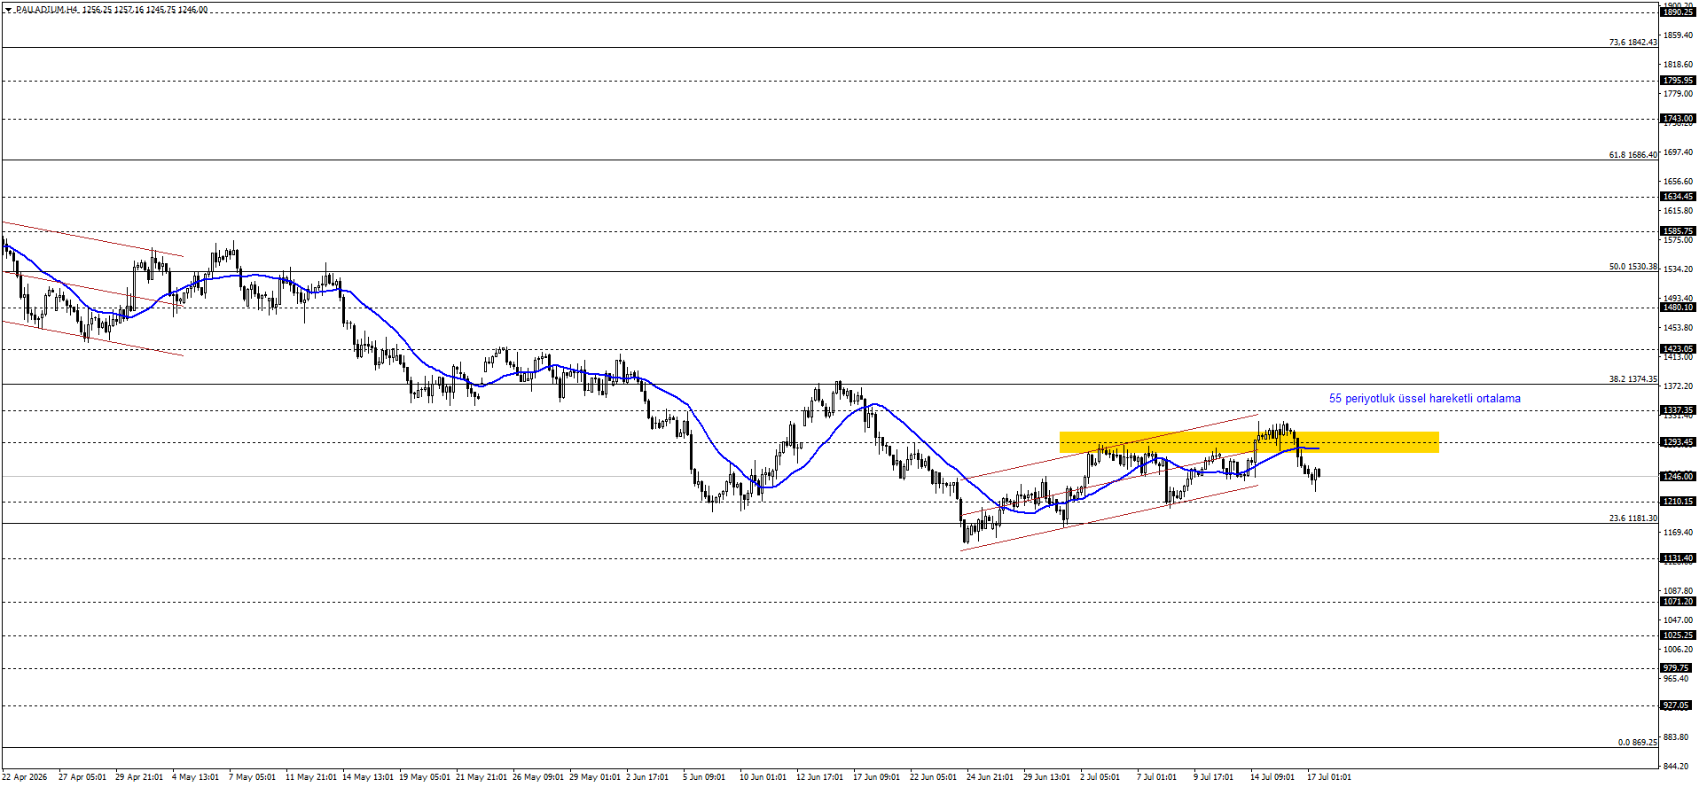Click the 22 Apr 2026 date label
Screen dimensions: 1699x787
(x=25, y=777)
